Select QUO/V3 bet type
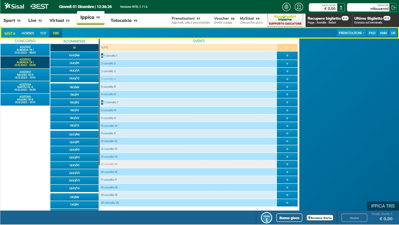 click(74, 181)
